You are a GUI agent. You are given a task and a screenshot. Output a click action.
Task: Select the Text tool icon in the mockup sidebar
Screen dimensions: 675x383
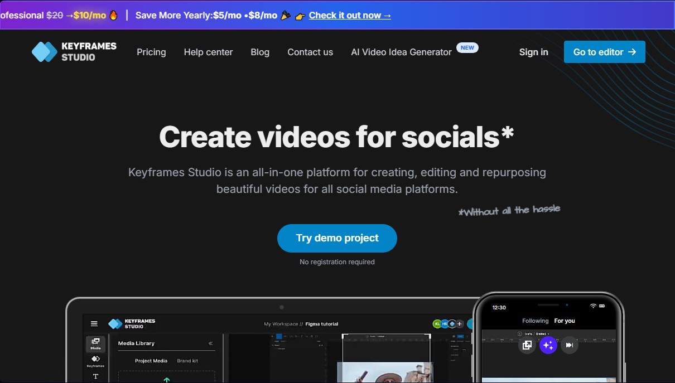coord(95,376)
